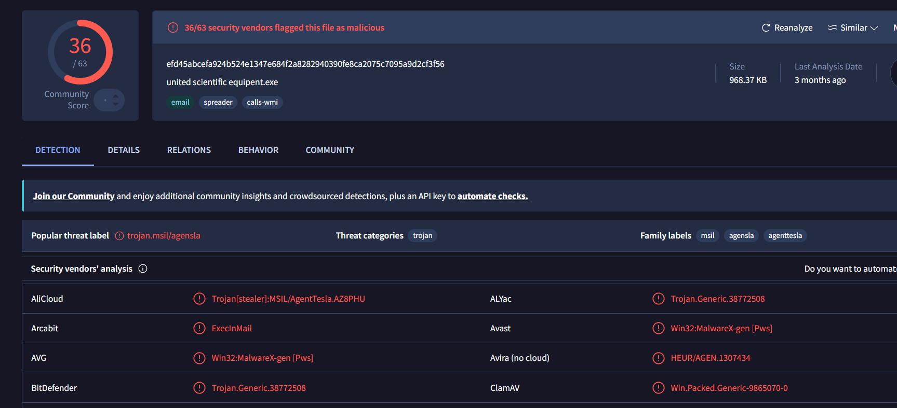Click the alert icon in Avast row

pos(659,328)
